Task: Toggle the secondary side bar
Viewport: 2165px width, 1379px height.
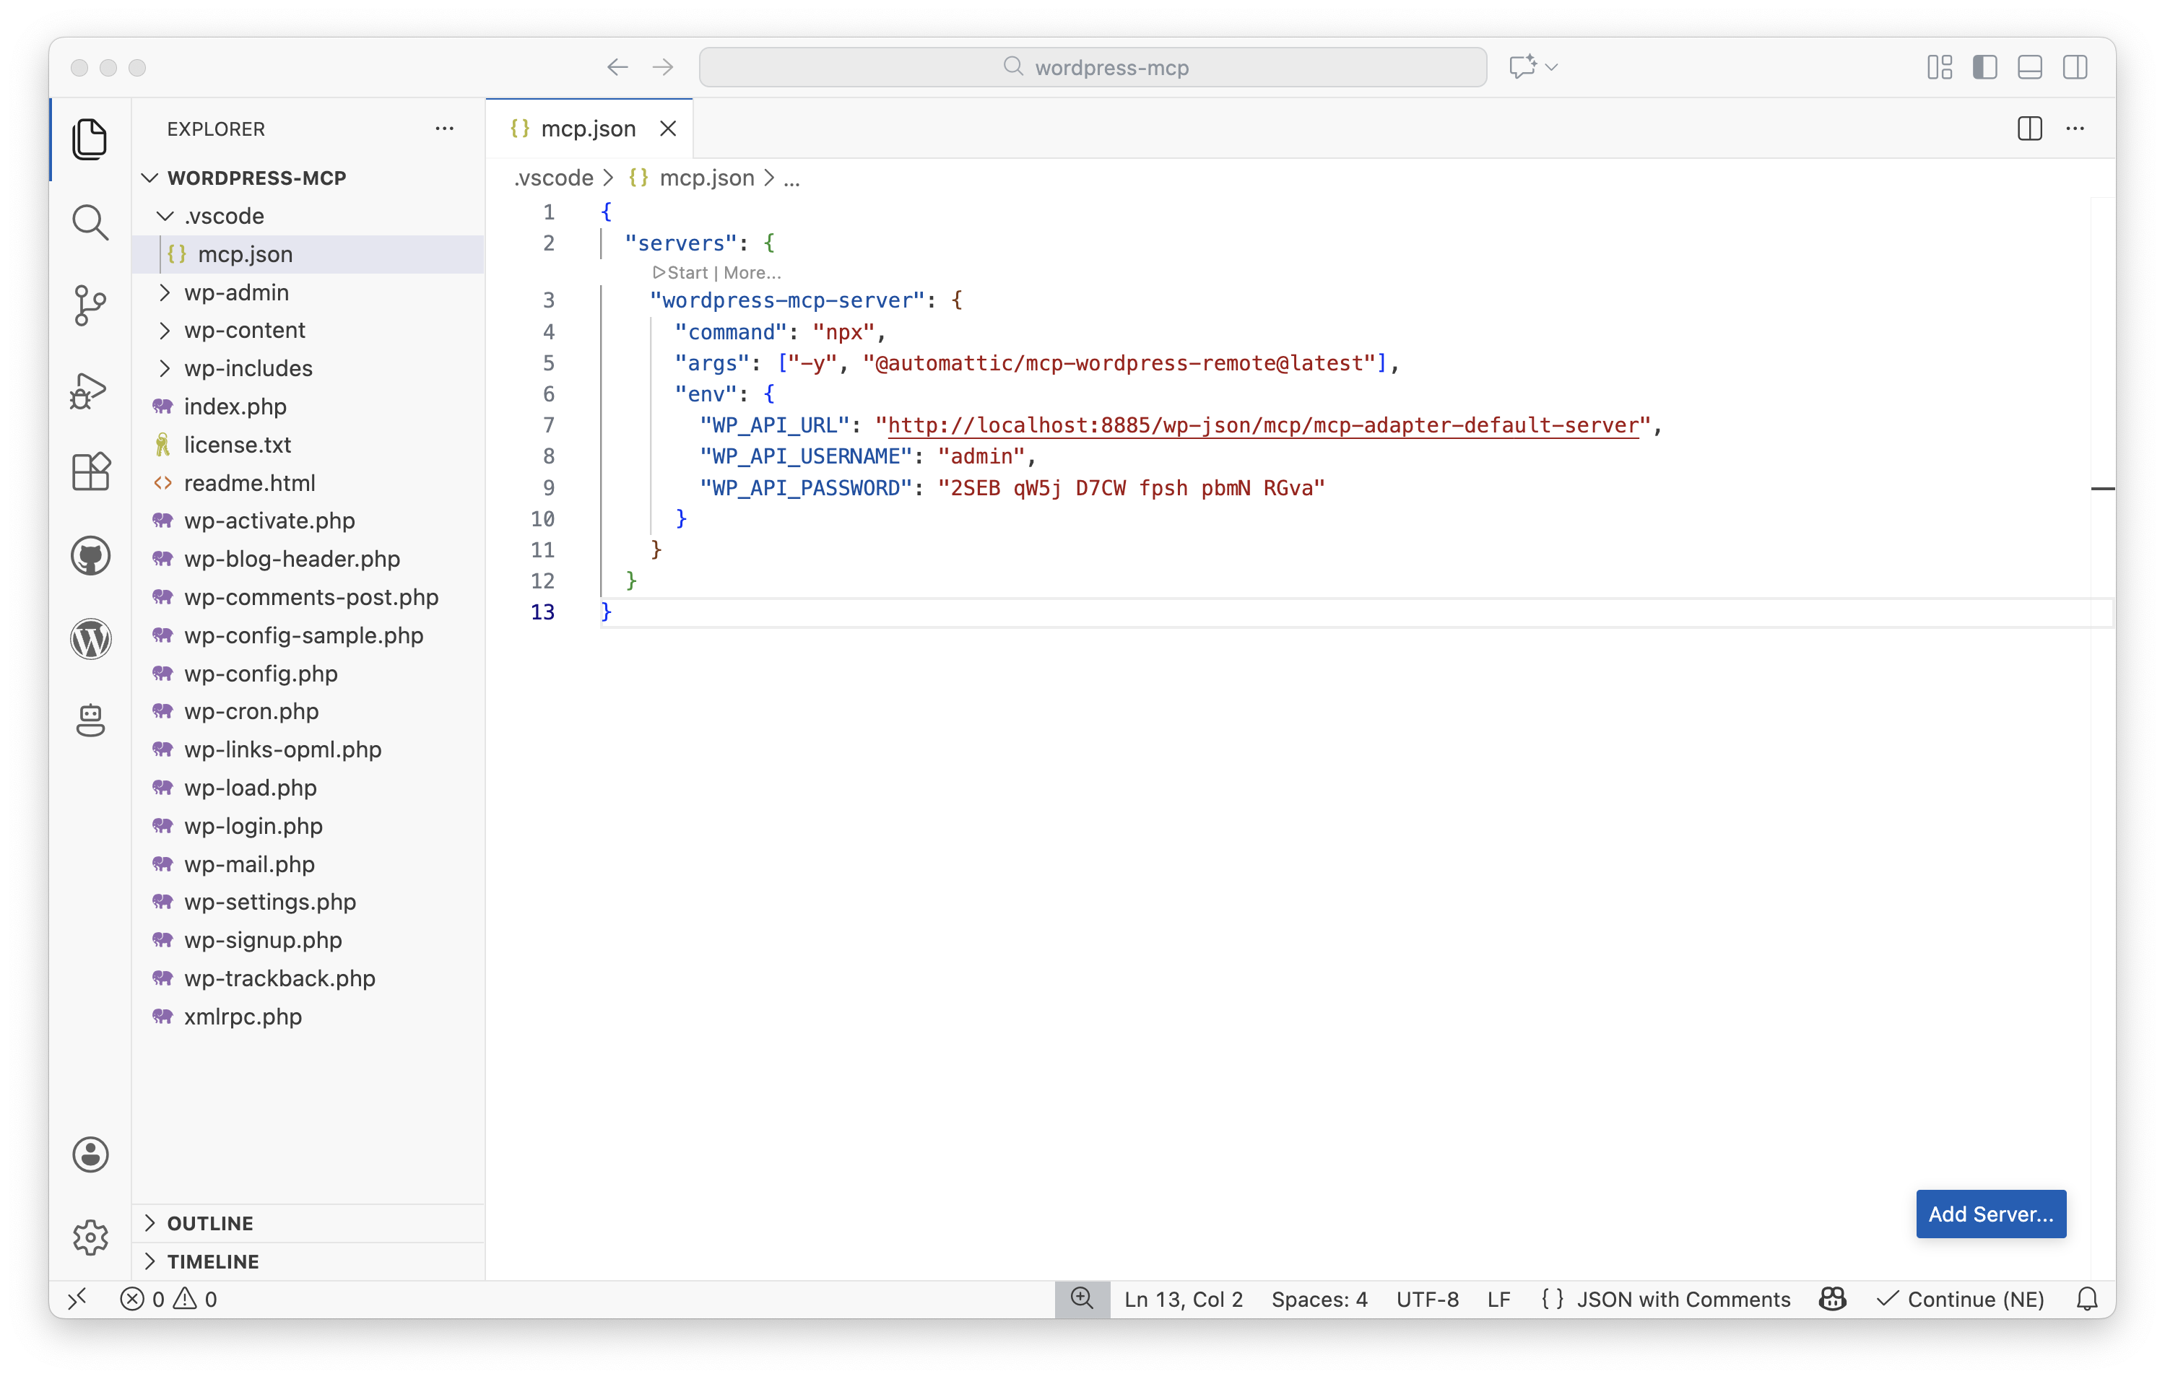Action: pos(2076,66)
